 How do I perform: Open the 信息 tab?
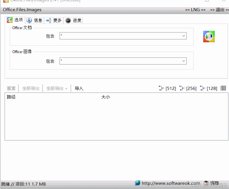pos(35,20)
